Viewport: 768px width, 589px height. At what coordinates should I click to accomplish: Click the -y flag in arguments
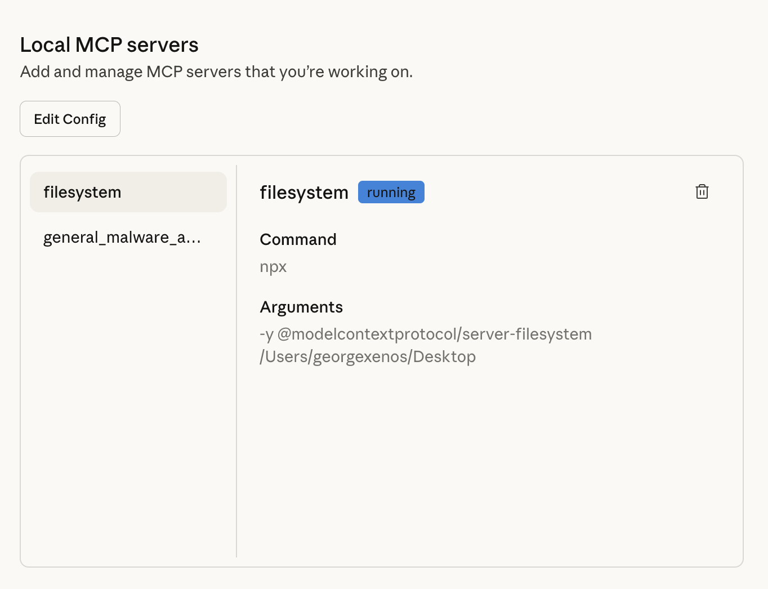point(266,334)
